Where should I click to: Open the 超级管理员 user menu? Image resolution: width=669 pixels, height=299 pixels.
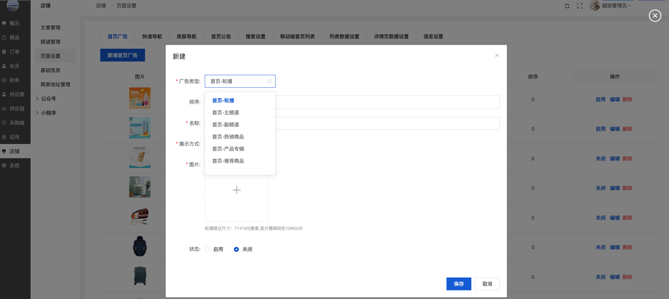click(616, 6)
